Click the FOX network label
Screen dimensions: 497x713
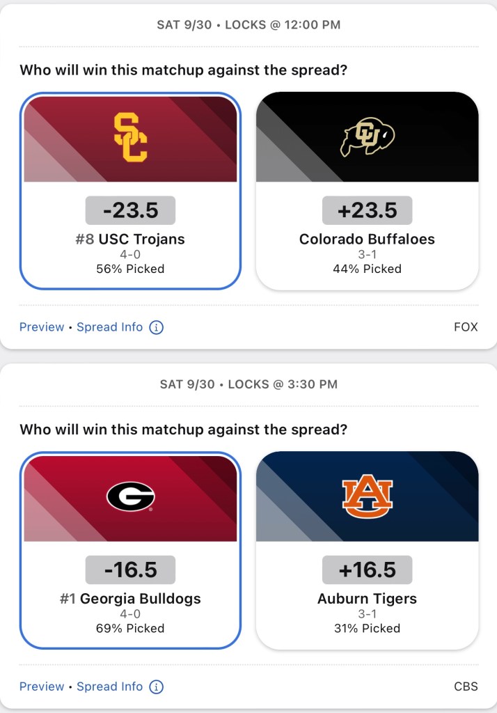[x=466, y=327]
